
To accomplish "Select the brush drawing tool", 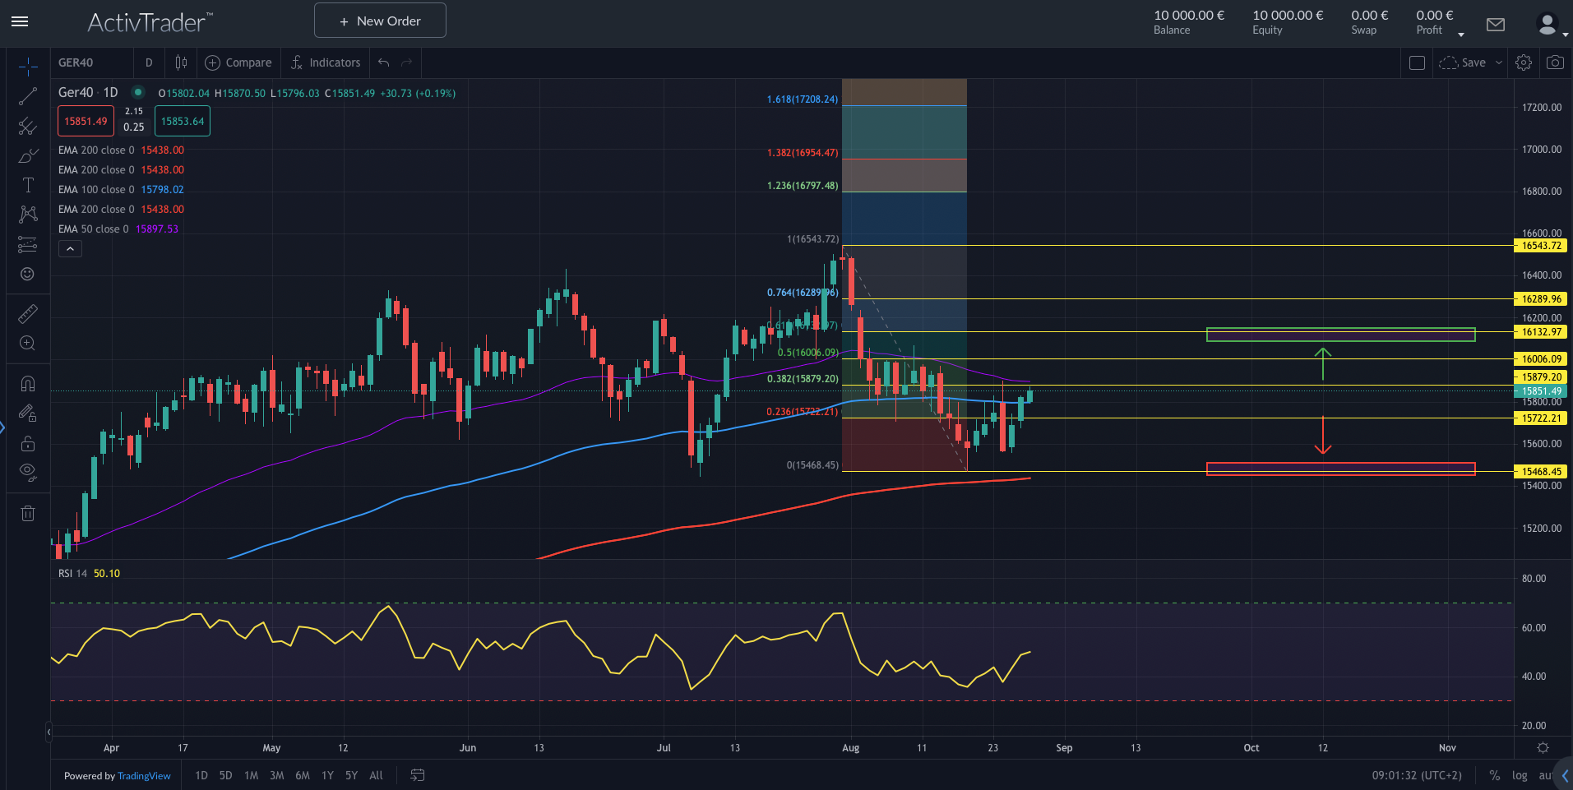I will pyautogui.click(x=27, y=155).
